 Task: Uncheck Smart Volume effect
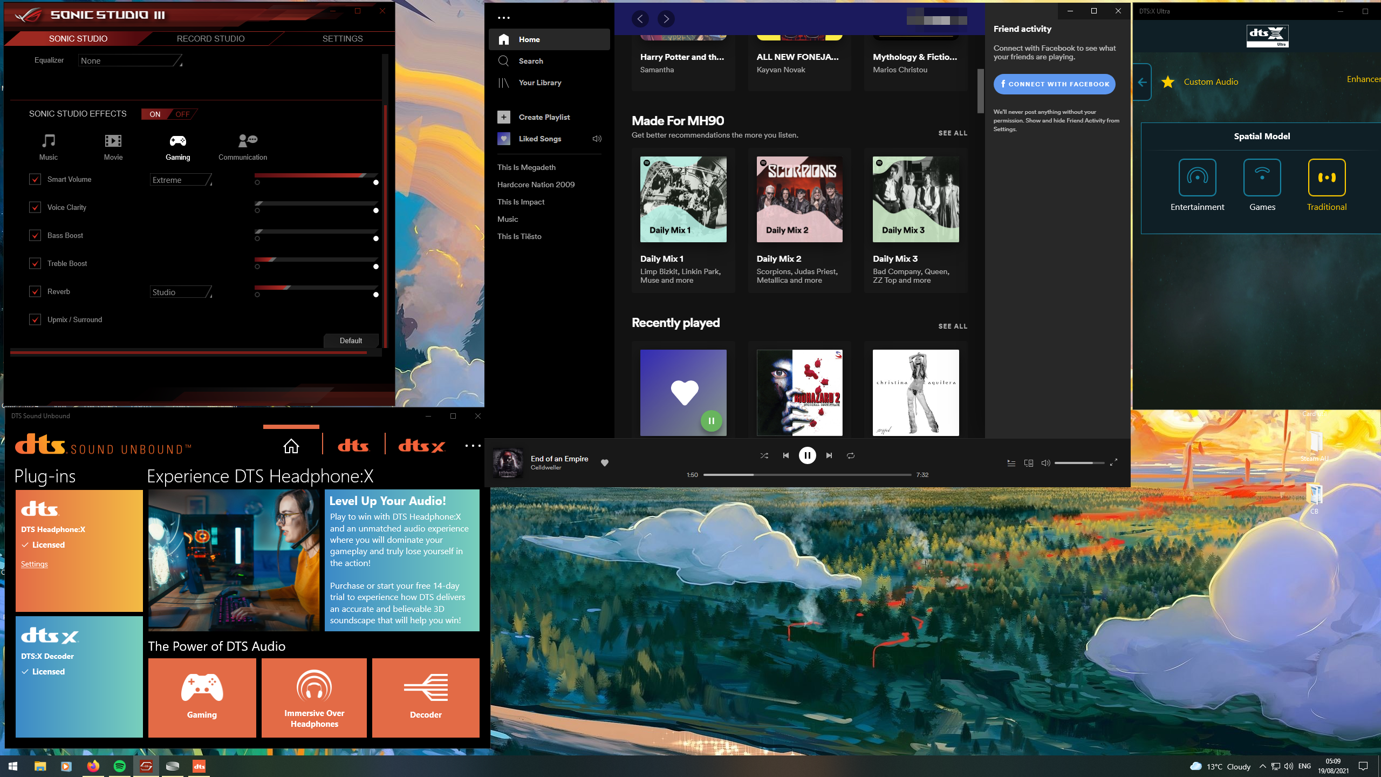35,179
